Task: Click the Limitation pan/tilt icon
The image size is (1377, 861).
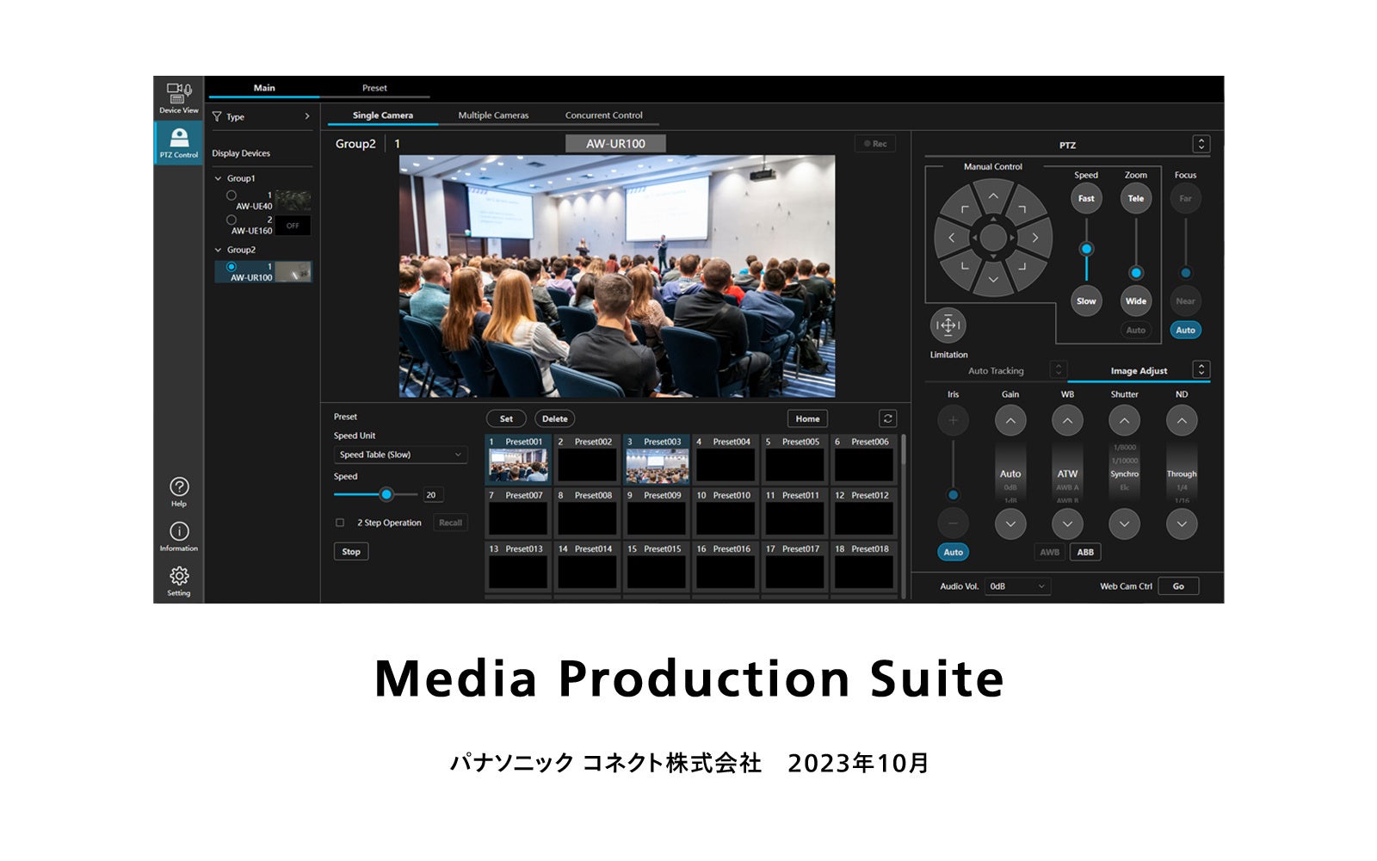Action: click(948, 327)
